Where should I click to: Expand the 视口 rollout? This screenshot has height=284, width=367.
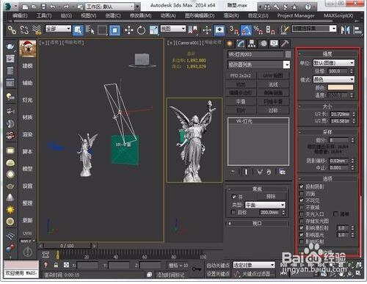coord(257,223)
